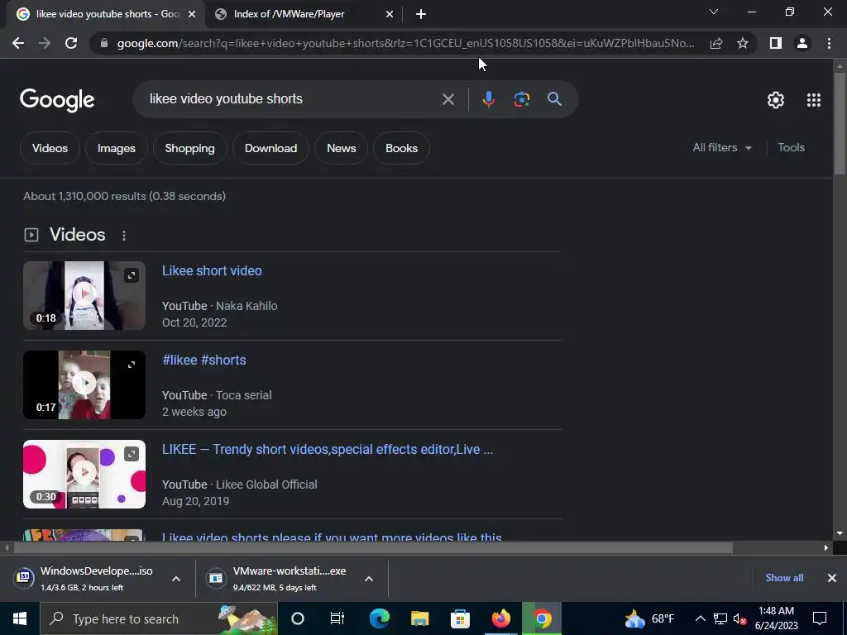Go back to the previous page
Viewport: 847px width, 635px height.
click(18, 43)
